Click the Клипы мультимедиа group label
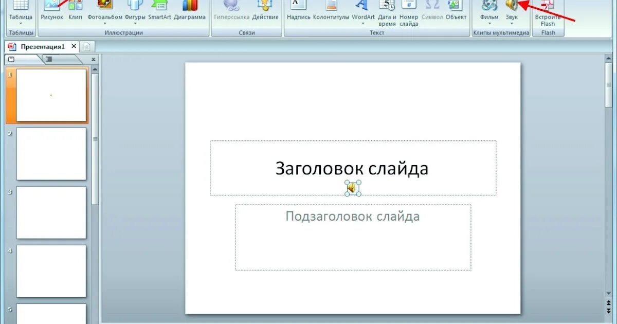Image resolution: width=617 pixels, height=324 pixels. pos(501,33)
